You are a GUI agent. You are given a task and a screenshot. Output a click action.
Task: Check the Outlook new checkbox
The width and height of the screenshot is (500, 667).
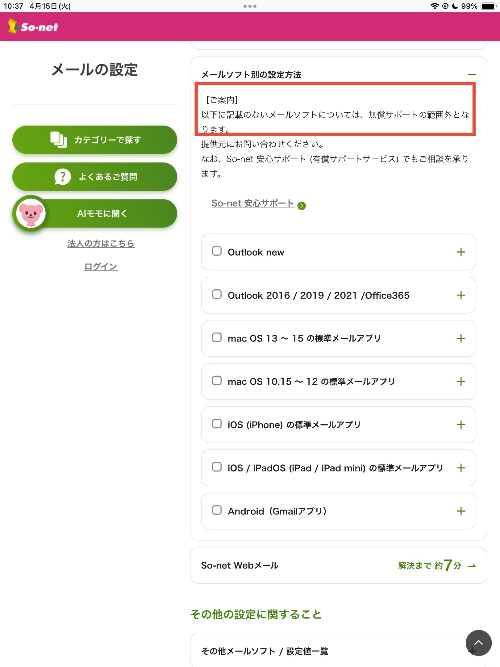click(x=217, y=251)
